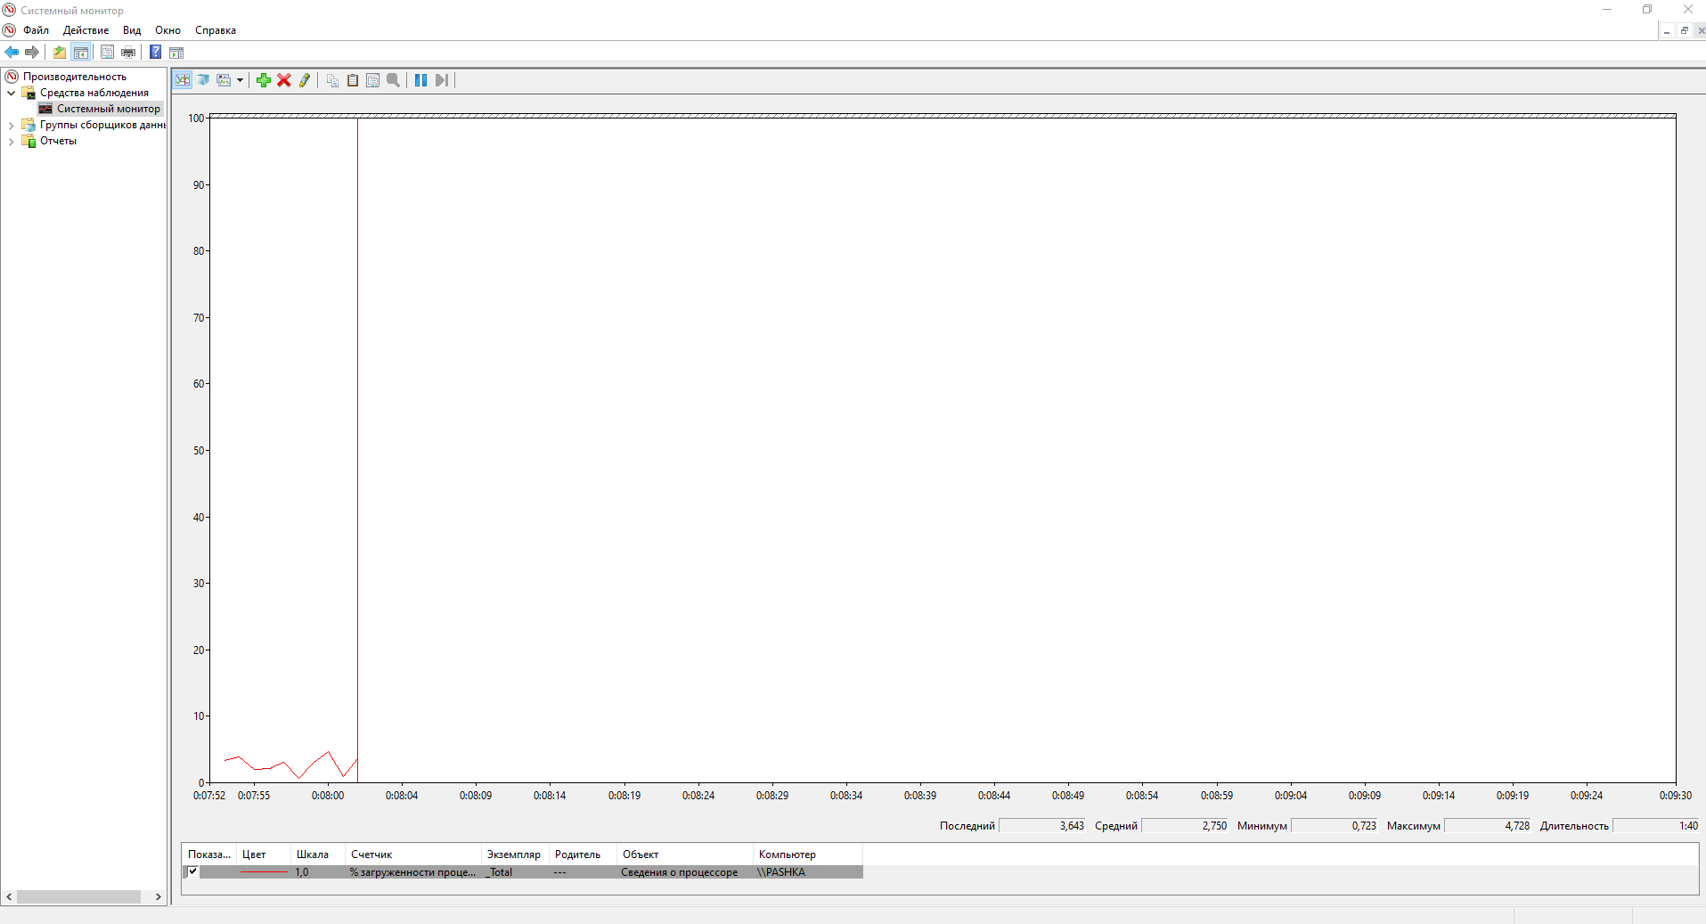Screen dimensions: 1706x924
Task: Click the change graph type icon
Action: [x=224, y=80]
